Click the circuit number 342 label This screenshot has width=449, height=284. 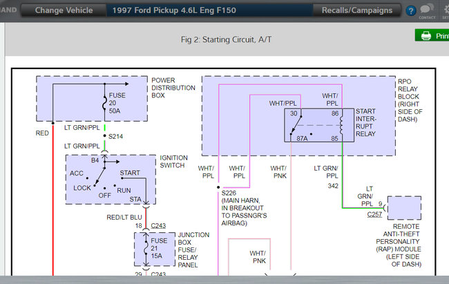[x=333, y=186]
